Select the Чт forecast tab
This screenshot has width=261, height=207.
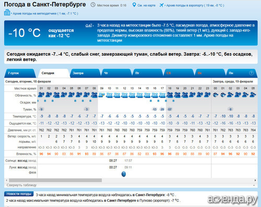coord(116,73)
